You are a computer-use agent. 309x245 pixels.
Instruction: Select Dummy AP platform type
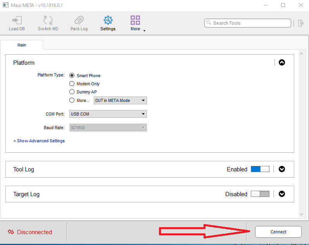tap(72, 91)
